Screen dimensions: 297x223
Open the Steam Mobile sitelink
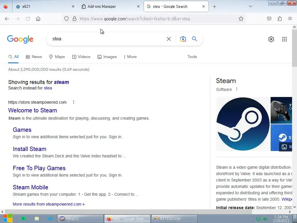30,187
